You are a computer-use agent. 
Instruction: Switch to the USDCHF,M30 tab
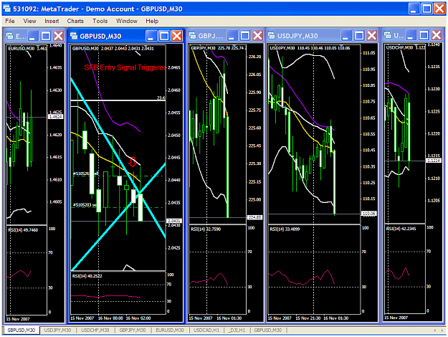95,330
